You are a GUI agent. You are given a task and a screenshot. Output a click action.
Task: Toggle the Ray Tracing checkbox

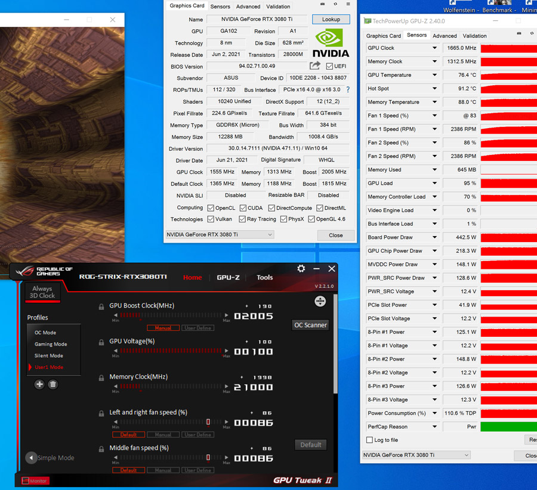(242, 219)
